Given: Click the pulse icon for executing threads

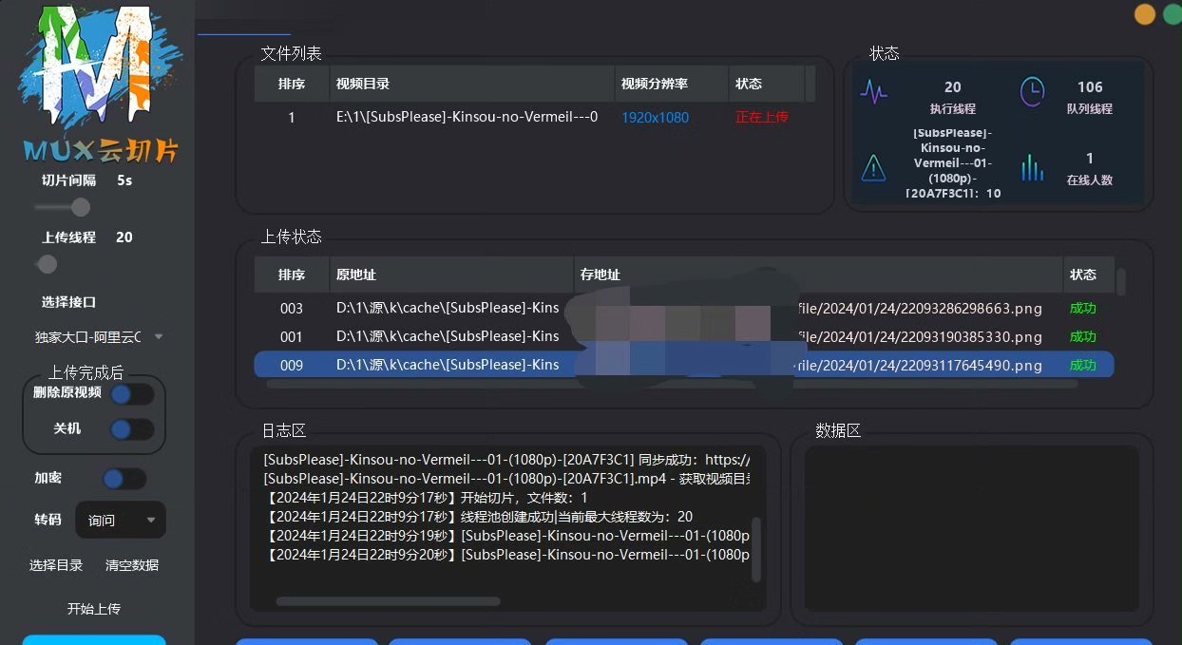Looking at the screenshot, I should pyautogui.click(x=873, y=92).
